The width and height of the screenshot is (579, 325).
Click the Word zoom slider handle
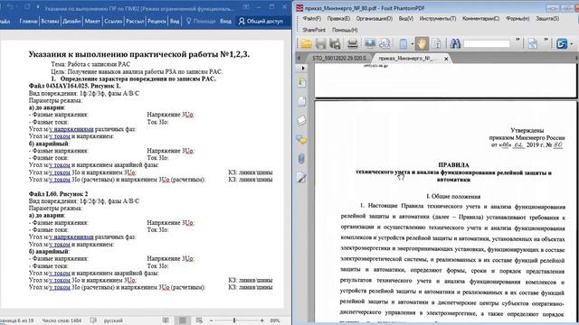click(234, 320)
